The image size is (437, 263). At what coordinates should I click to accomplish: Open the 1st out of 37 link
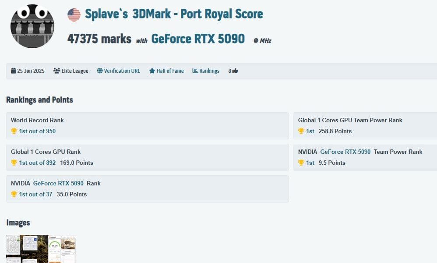click(35, 194)
